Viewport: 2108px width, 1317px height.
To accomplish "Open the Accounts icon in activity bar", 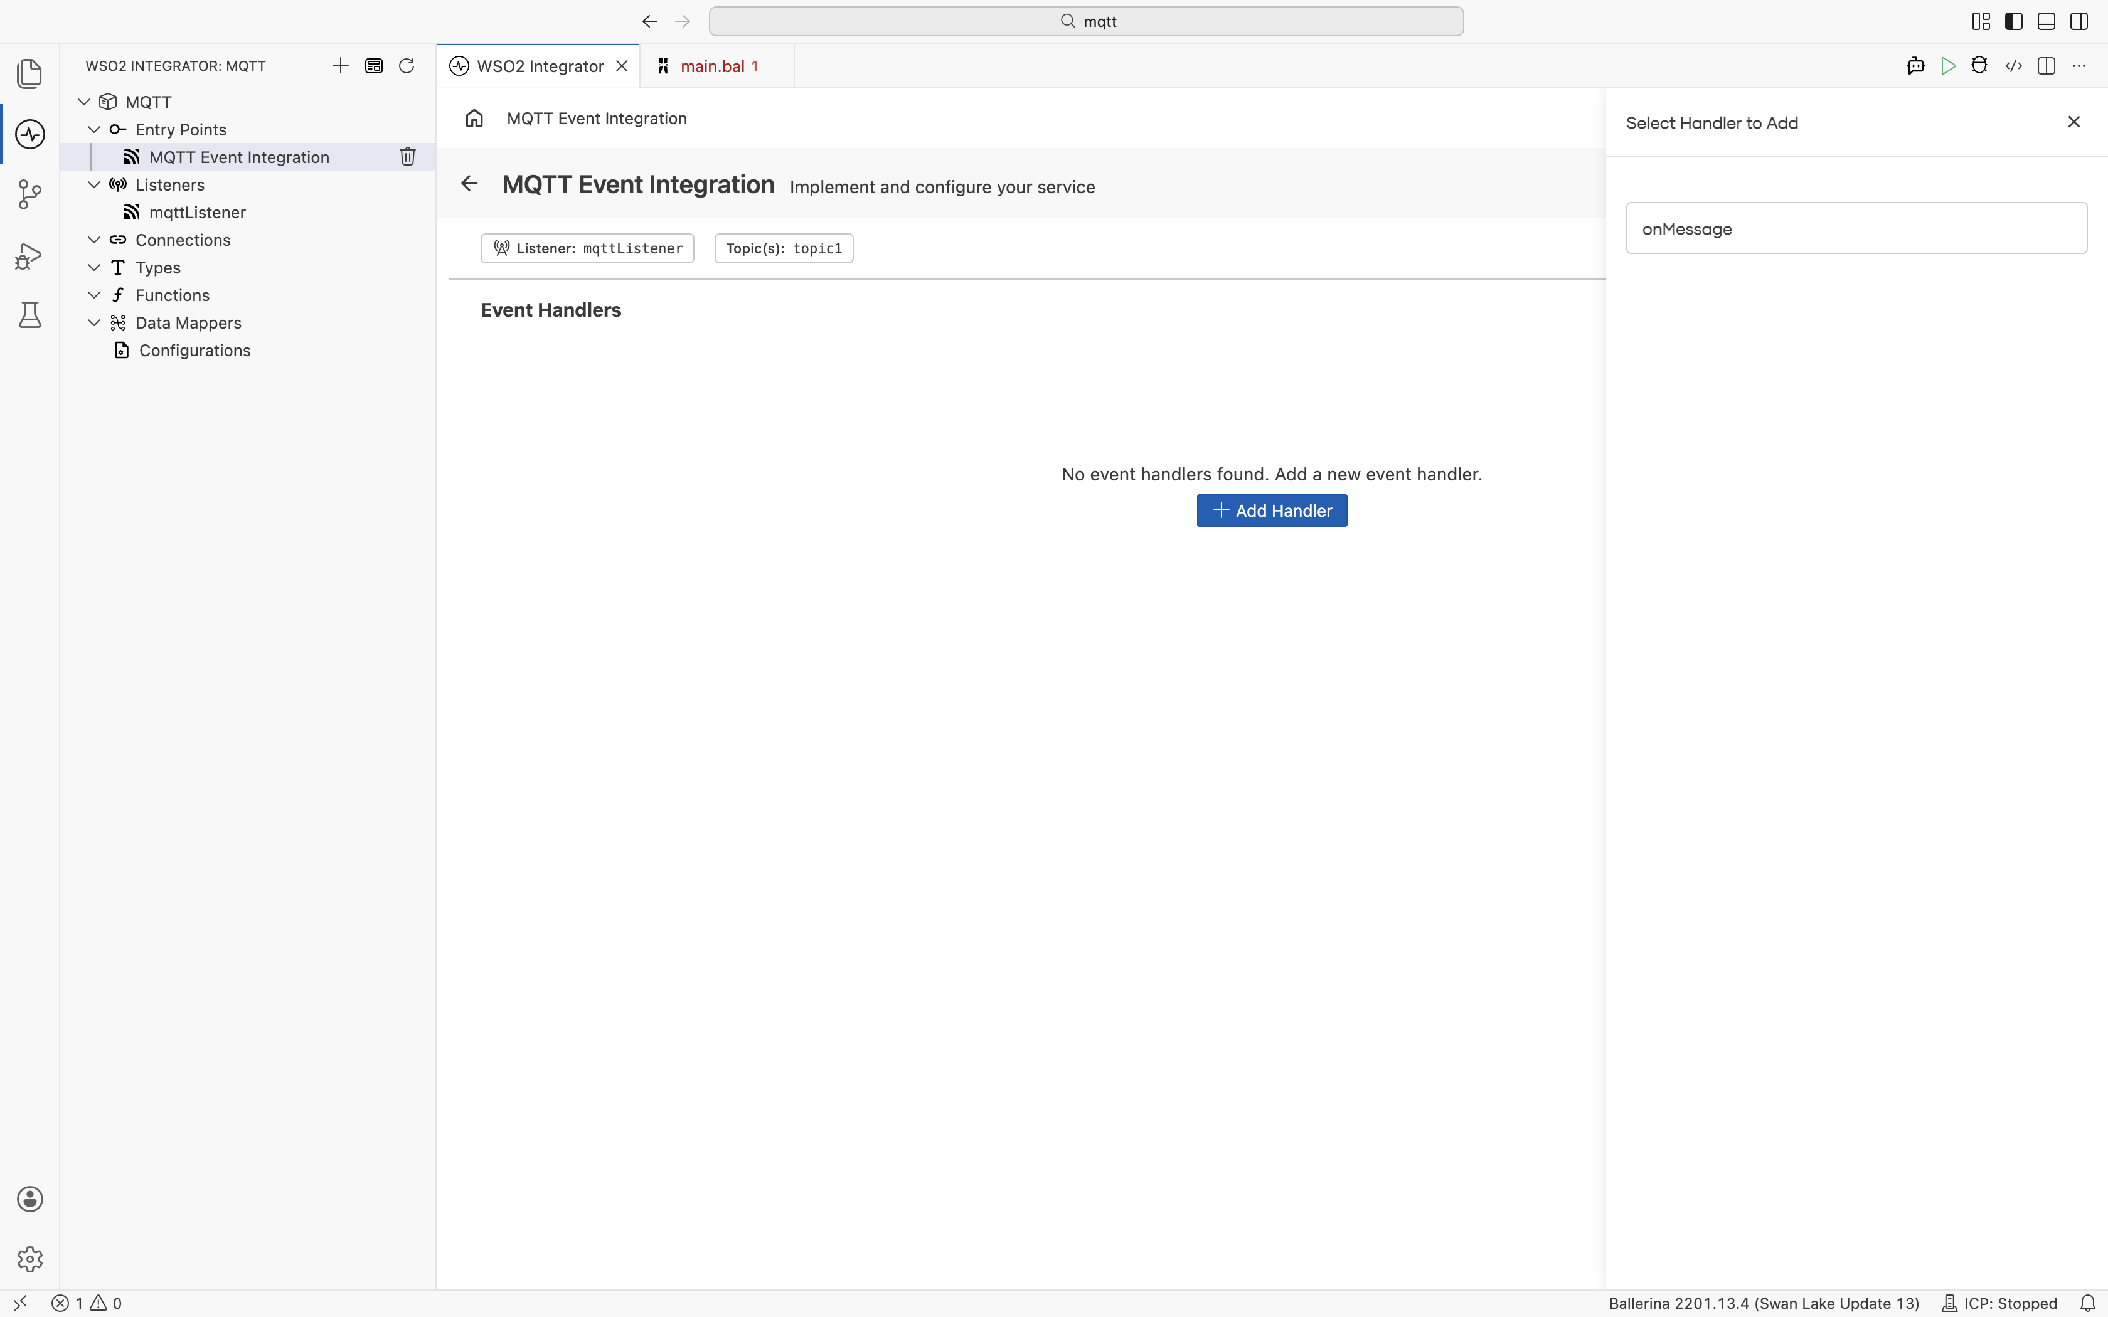I will [x=29, y=1199].
